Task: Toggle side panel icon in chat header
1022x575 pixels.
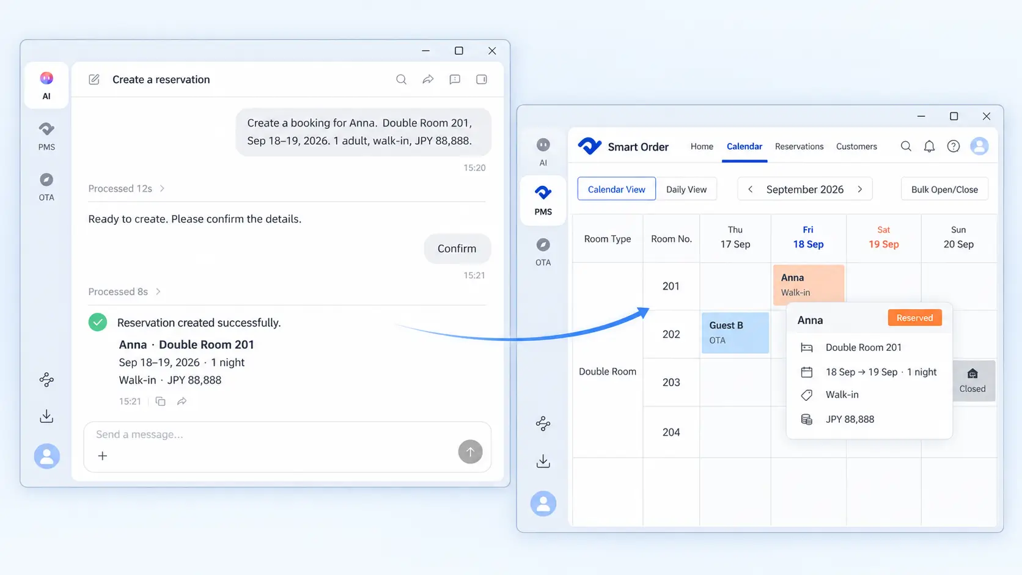Action: [x=482, y=79]
